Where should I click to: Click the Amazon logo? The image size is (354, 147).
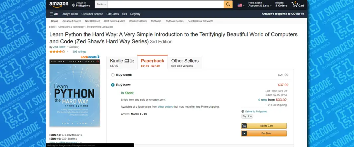point(59,4)
